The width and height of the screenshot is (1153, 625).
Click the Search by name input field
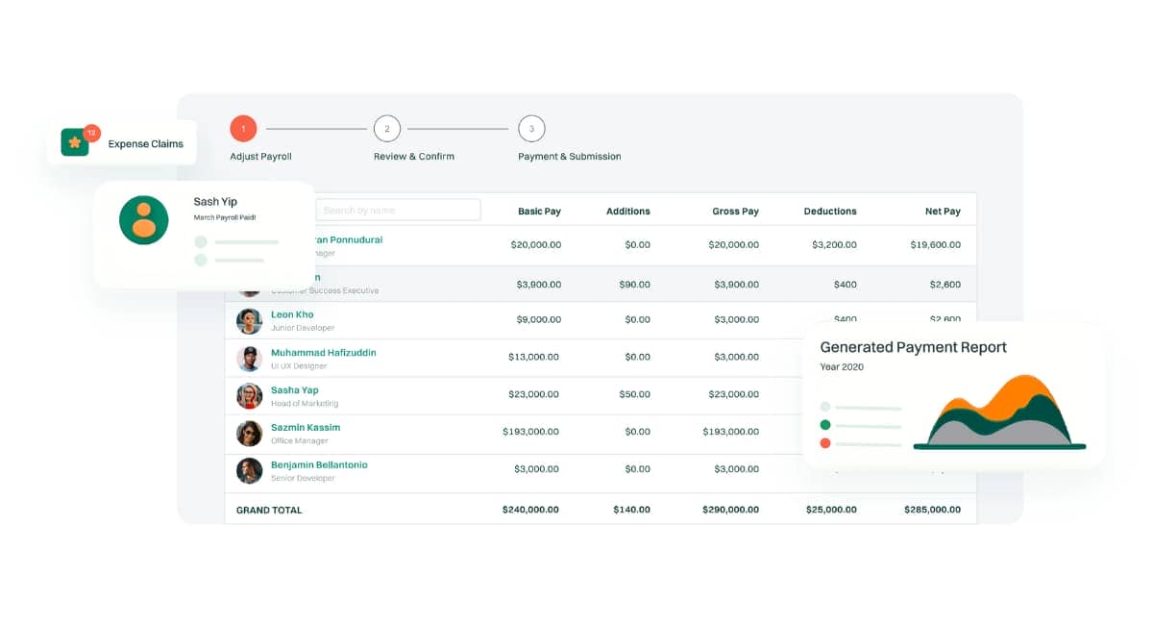(399, 209)
